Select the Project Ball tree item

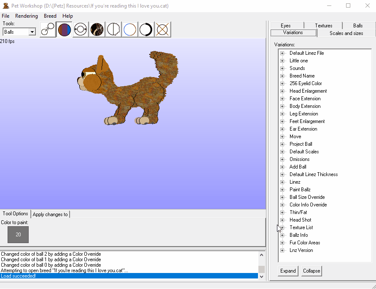pyautogui.click(x=301, y=144)
